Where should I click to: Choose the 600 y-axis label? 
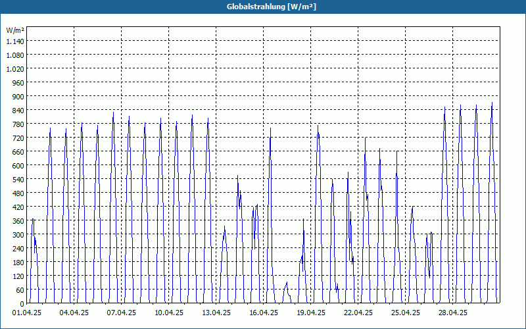[18, 166]
